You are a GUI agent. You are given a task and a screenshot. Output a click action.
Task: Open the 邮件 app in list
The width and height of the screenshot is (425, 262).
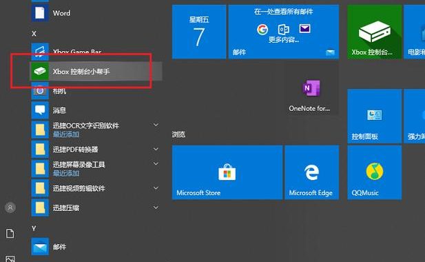96,247
